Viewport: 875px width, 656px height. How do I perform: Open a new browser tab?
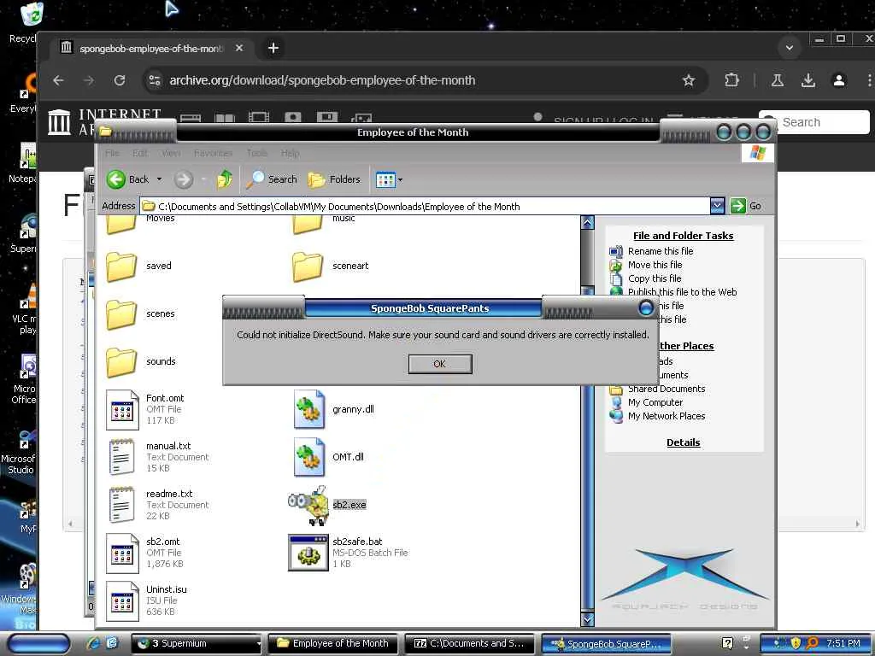click(x=273, y=48)
